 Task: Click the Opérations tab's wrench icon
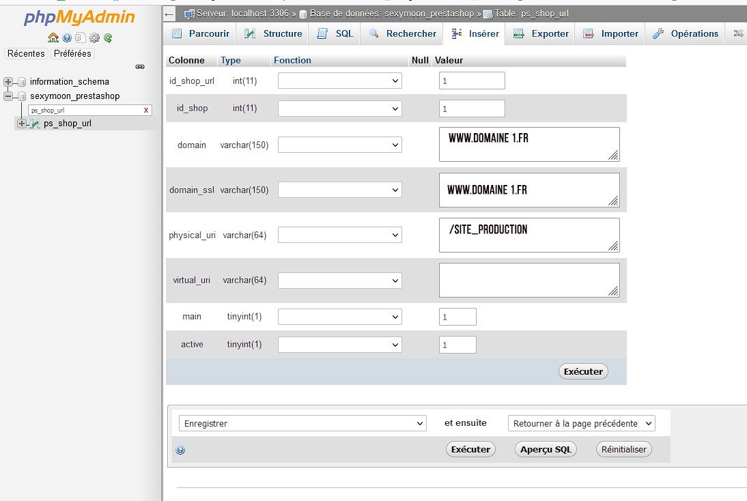tap(658, 33)
